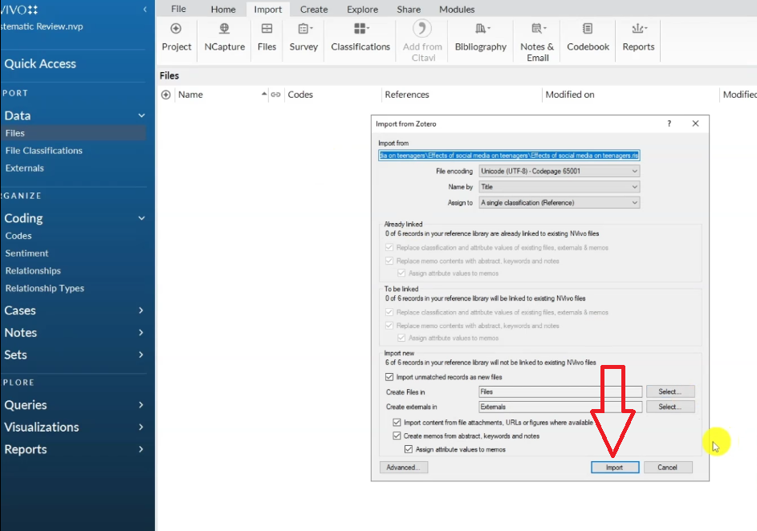This screenshot has height=531, width=757.
Task: Open Externals in sidebar
Action: [25, 168]
